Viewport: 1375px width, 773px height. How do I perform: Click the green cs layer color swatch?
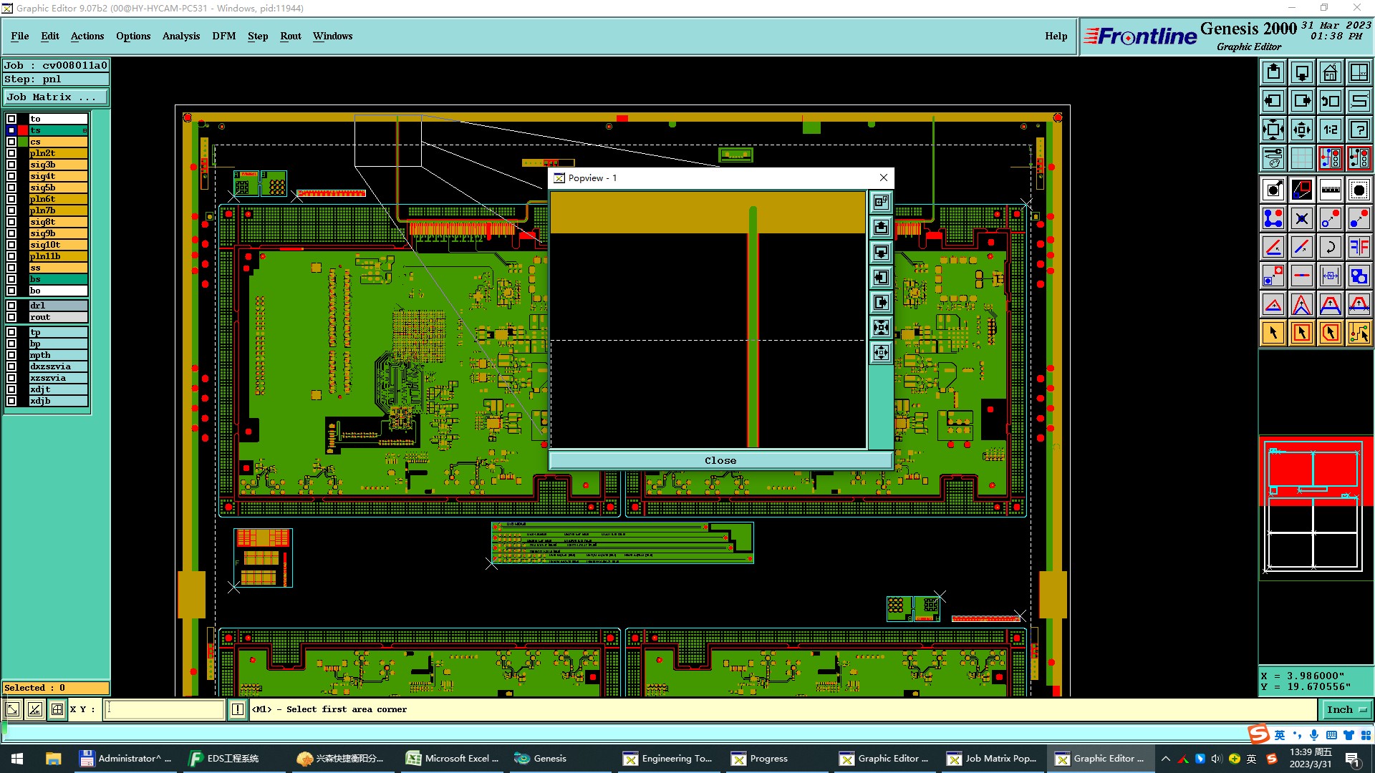pyautogui.click(x=23, y=142)
